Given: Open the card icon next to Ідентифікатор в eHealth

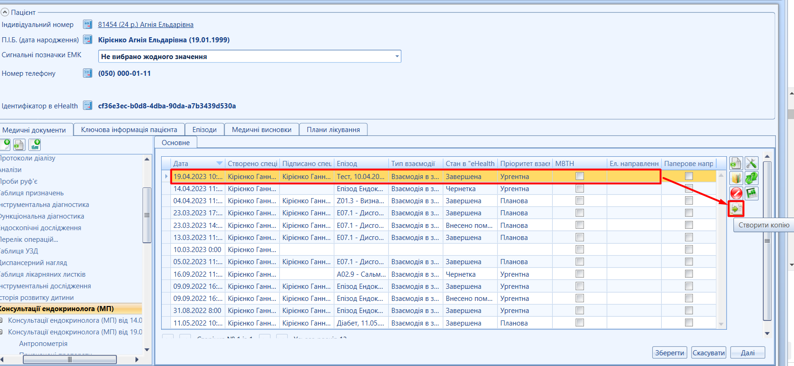Looking at the screenshot, I should [x=88, y=106].
